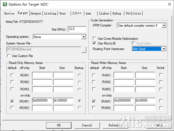
Task: Select the IROM2 Startup radio button
Action: [80, 107]
